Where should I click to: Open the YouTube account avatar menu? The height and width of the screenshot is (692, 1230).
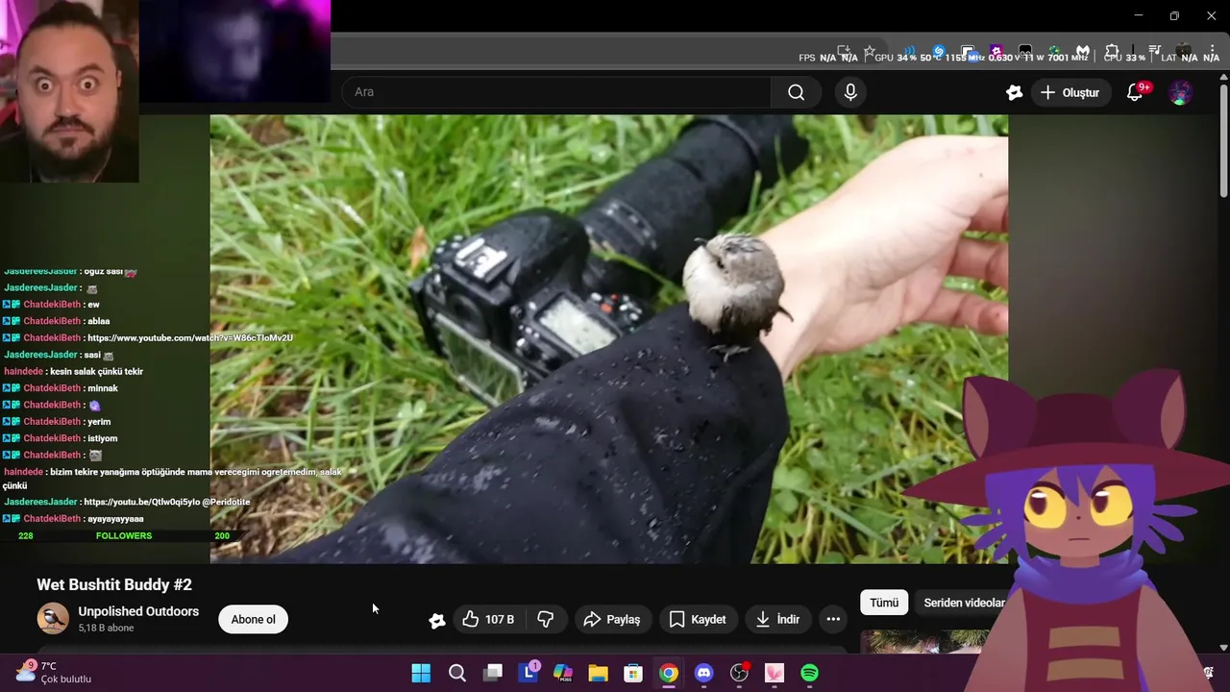[1181, 92]
